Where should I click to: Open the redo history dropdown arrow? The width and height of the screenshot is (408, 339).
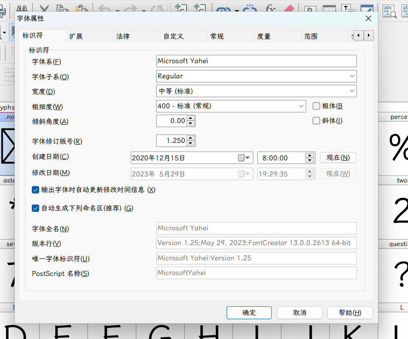tap(144, 11)
